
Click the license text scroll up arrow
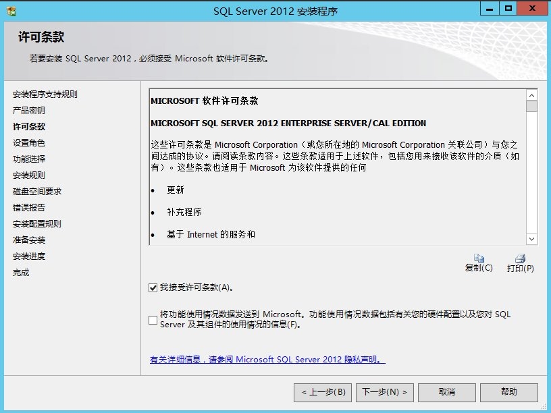pyautogui.click(x=531, y=96)
